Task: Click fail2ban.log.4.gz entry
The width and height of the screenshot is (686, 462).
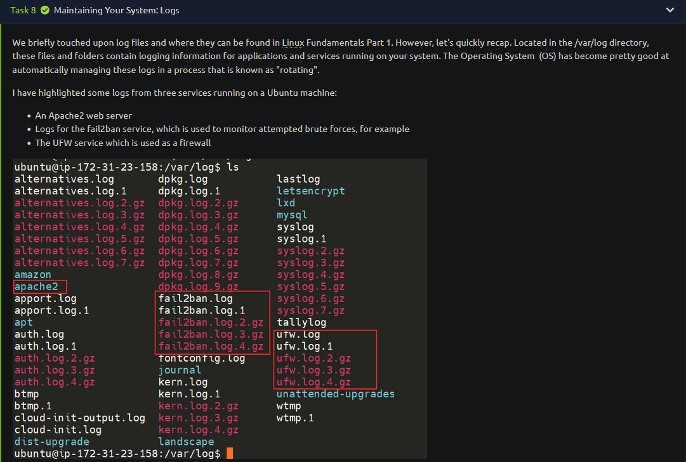Action: click(211, 346)
